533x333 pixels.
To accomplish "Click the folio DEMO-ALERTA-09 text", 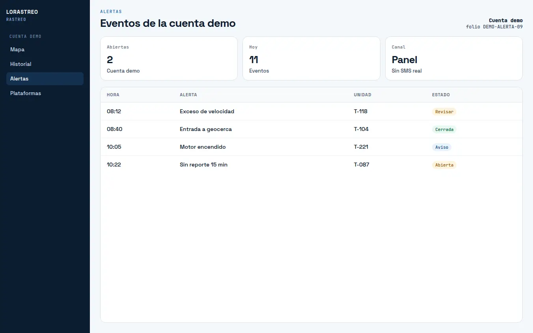I will coord(494,27).
